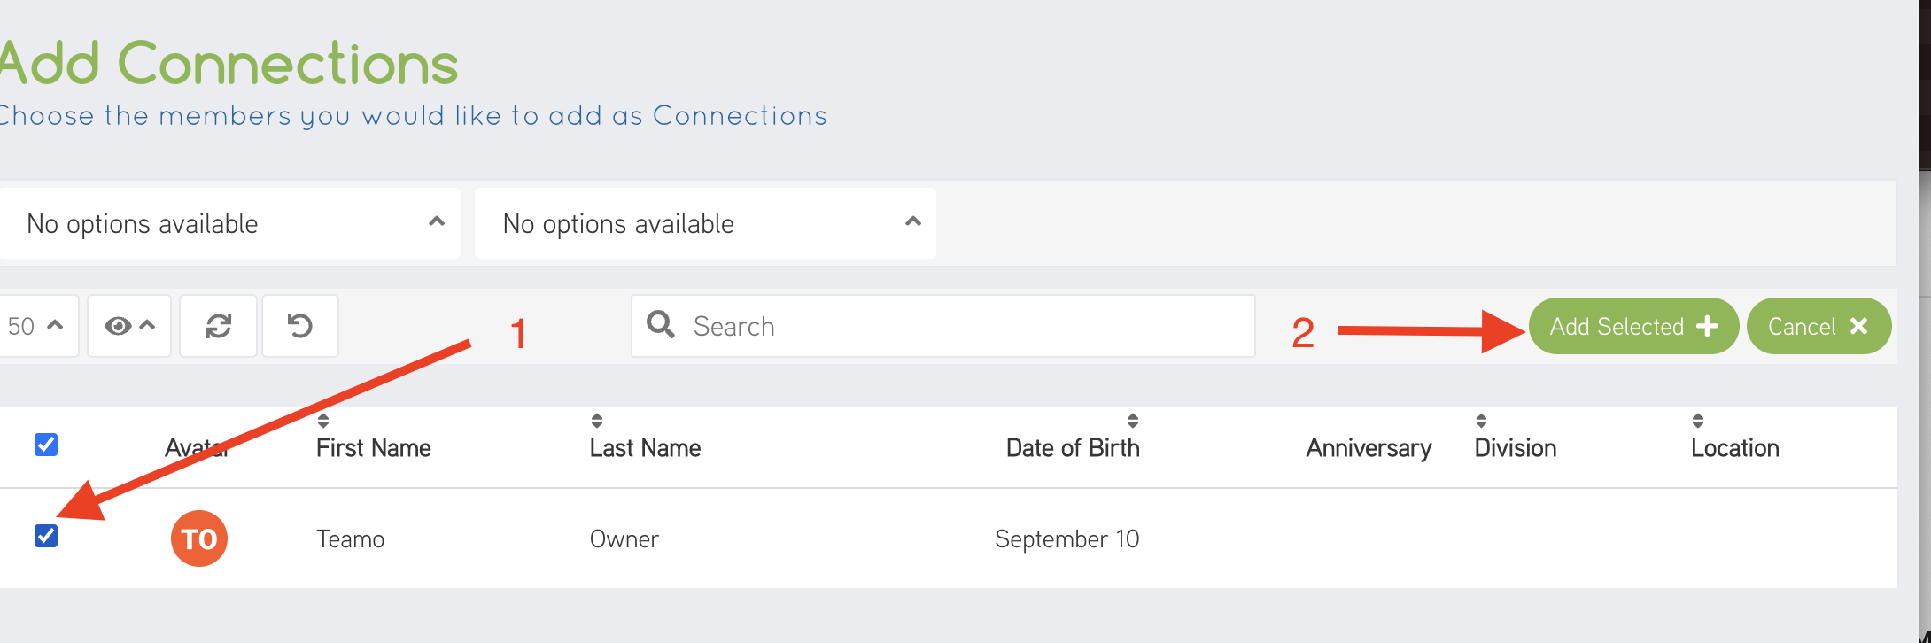
Task: Select the Teamo first name cell
Action: [x=351, y=539]
